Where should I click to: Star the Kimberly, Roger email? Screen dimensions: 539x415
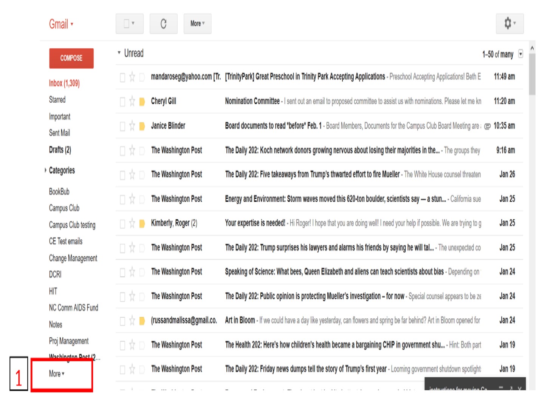(x=132, y=223)
